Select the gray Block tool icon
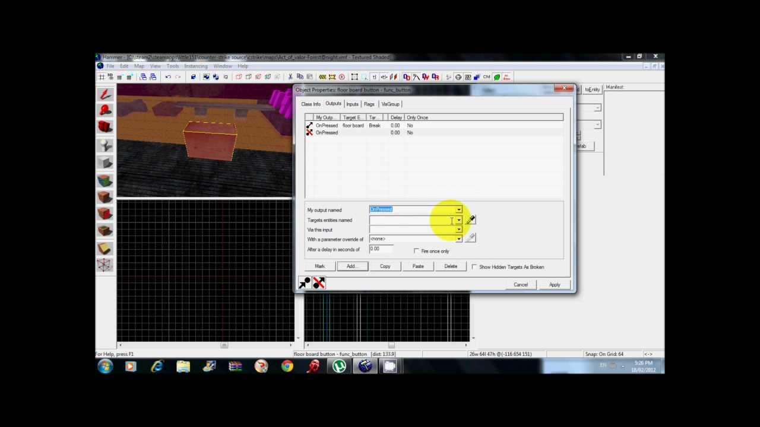 tap(105, 162)
